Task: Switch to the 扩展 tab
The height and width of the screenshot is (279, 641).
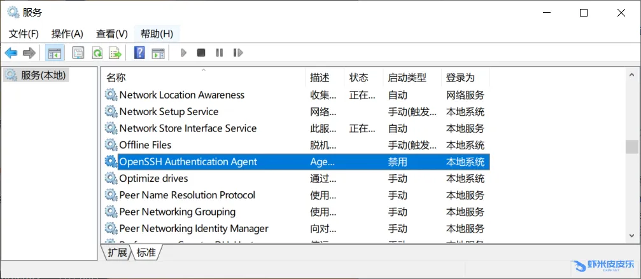Action: tap(117, 252)
